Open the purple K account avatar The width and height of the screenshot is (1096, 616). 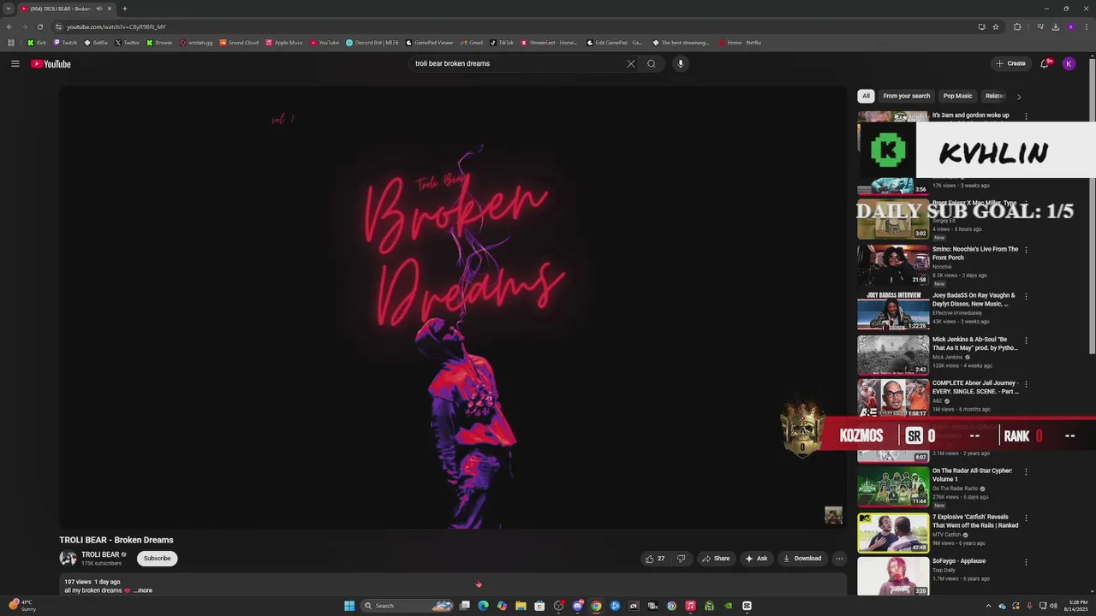tap(1069, 63)
